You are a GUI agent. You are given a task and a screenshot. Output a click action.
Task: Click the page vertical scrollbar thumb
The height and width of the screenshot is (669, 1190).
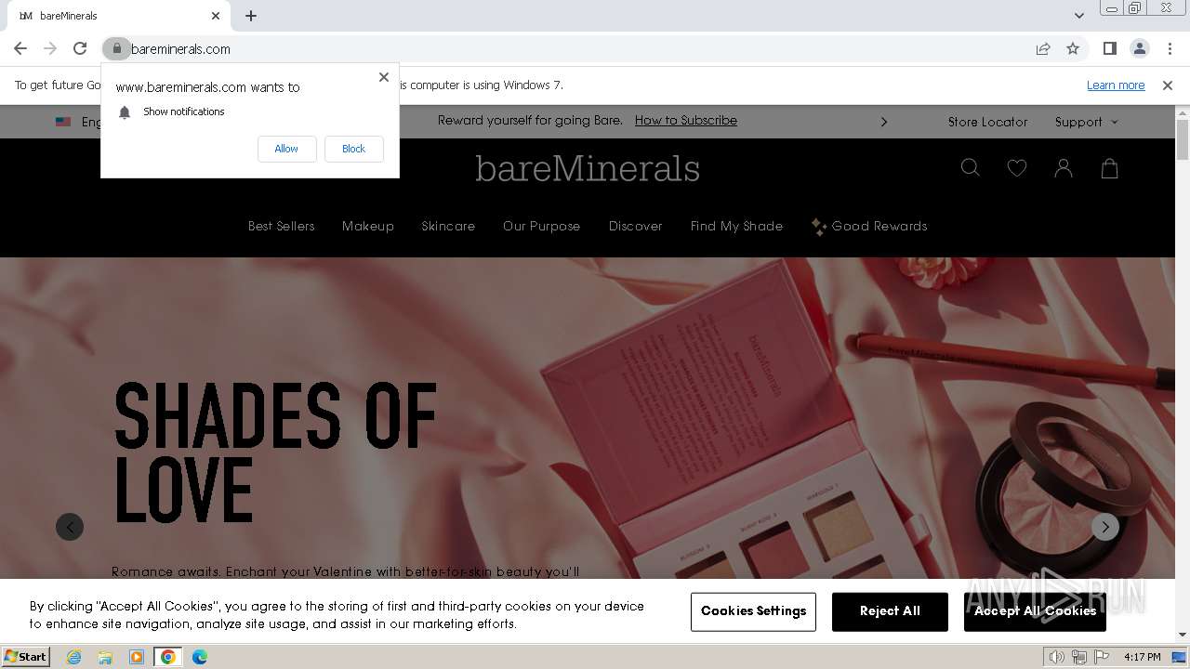click(x=1183, y=139)
